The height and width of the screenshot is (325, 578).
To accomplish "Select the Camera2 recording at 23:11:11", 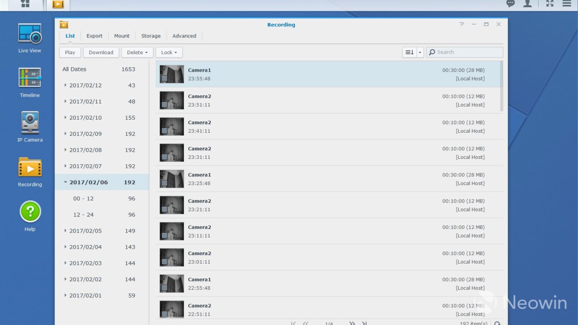I will tap(329, 232).
